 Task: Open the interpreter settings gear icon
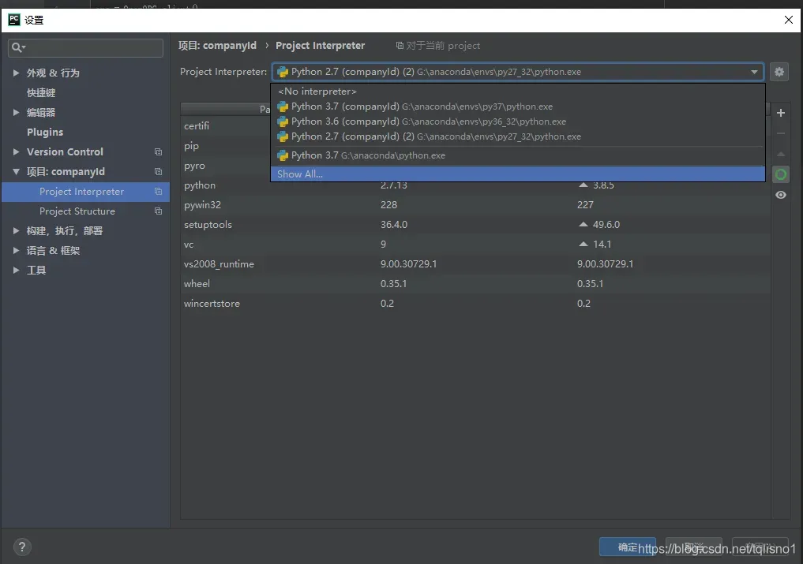tap(779, 72)
